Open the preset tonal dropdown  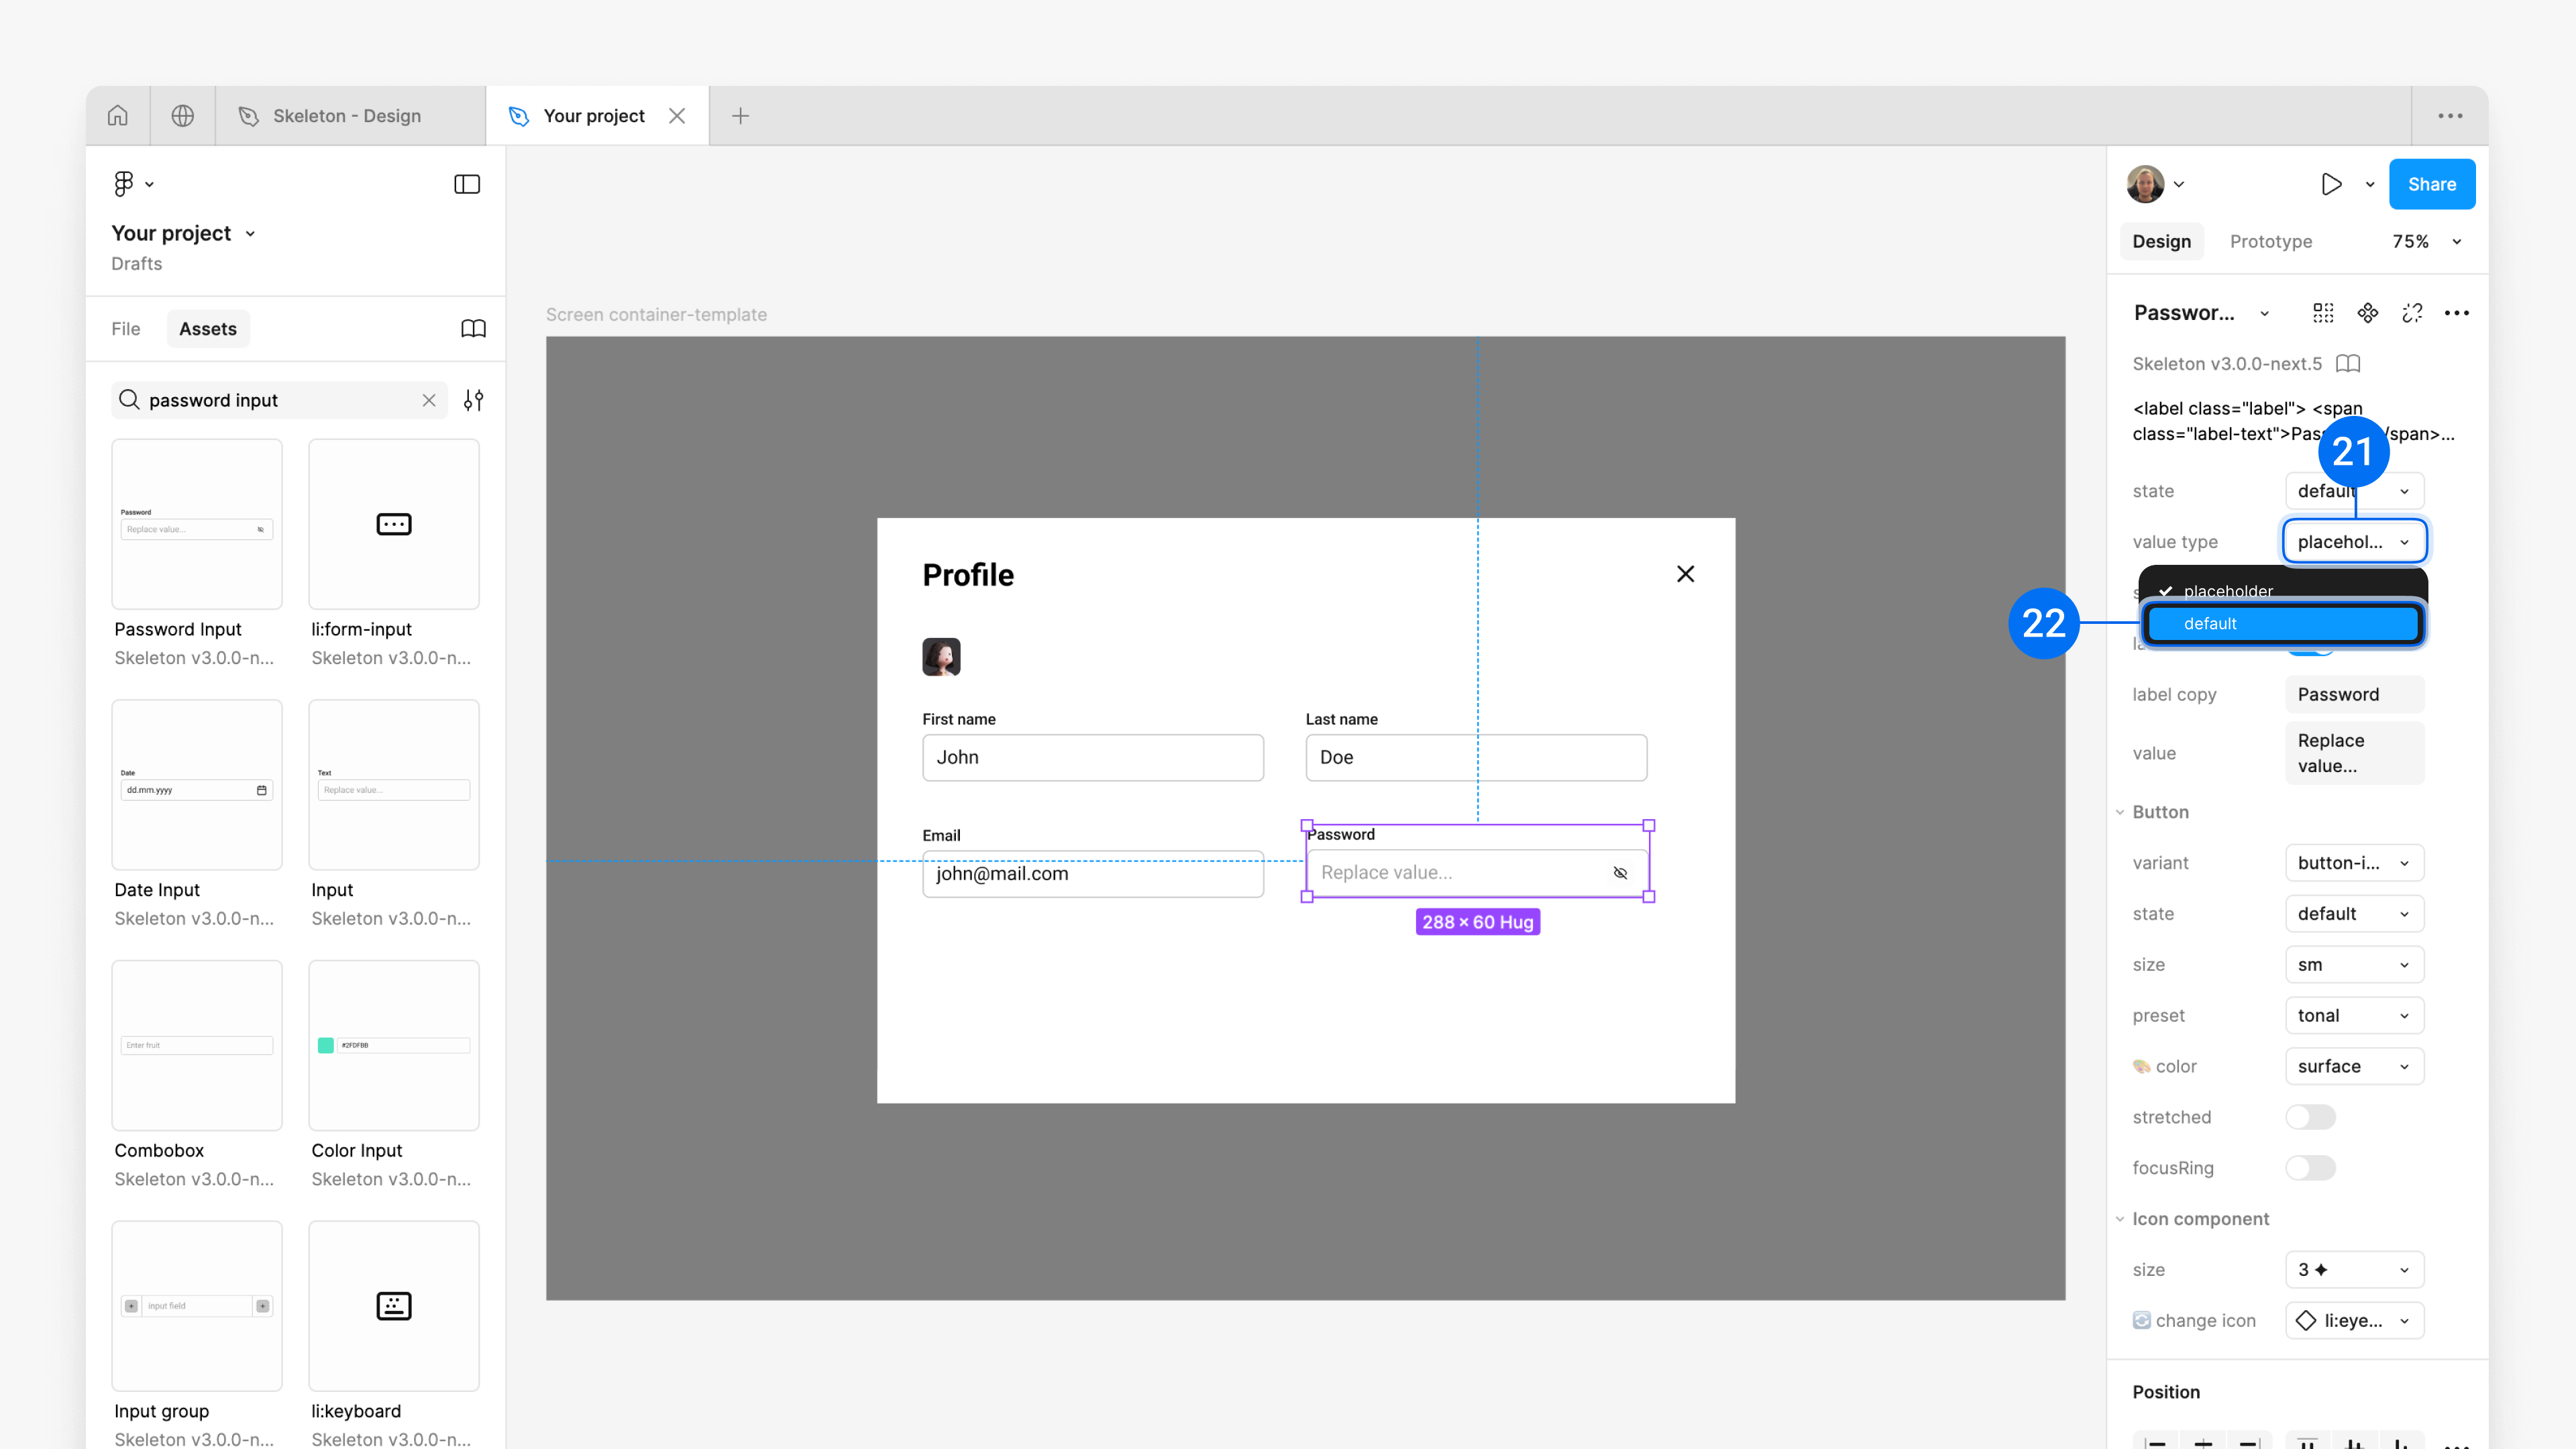pos(2354,1015)
